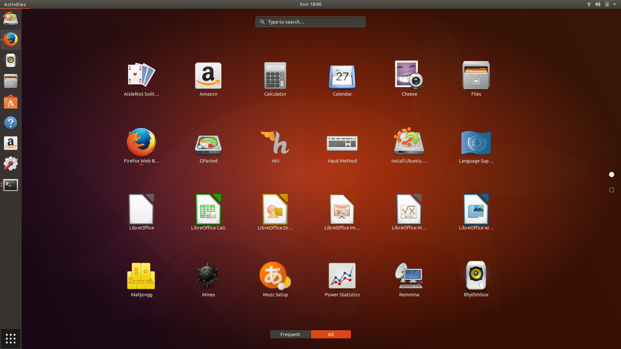Click the Install Ubuntu icon in the dock
The image size is (621, 349).
pos(10,19)
